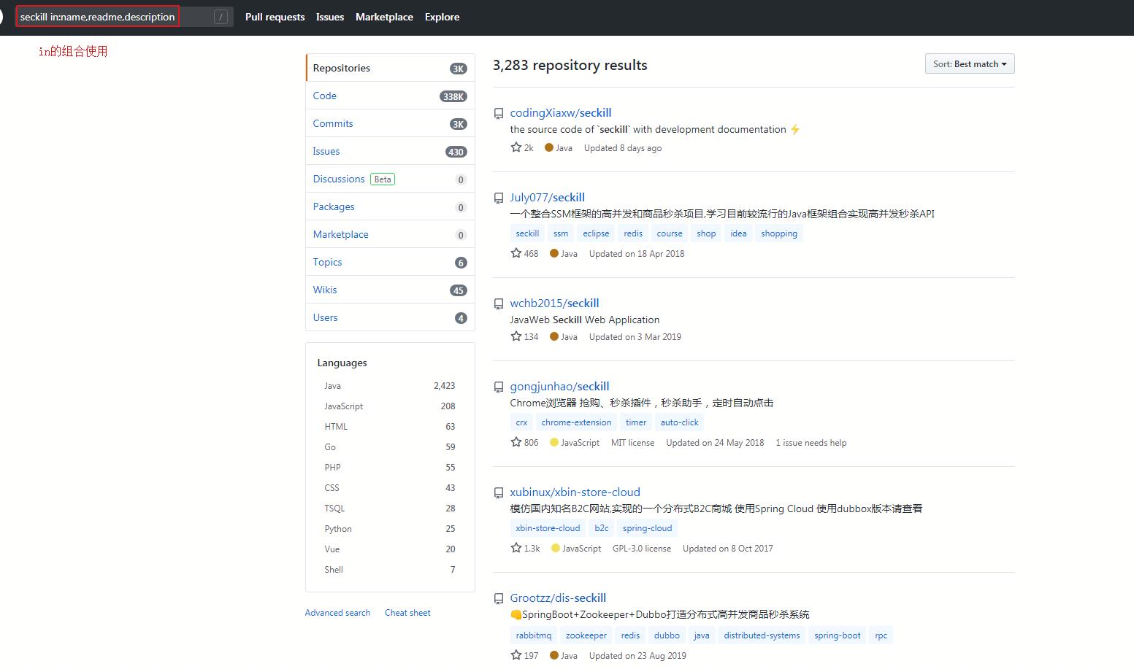This screenshot has width=1134, height=669.
Task: Click the star icon showing 134 stars
Action: (516, 336)
